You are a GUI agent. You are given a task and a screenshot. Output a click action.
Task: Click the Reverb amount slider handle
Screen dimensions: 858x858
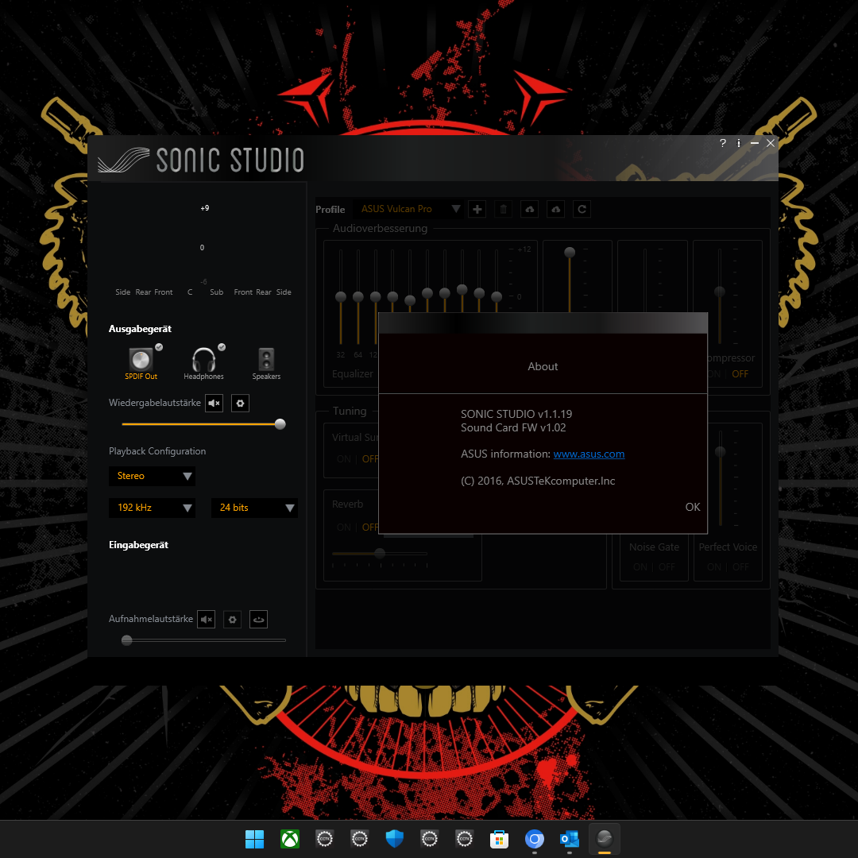[379, 553]
